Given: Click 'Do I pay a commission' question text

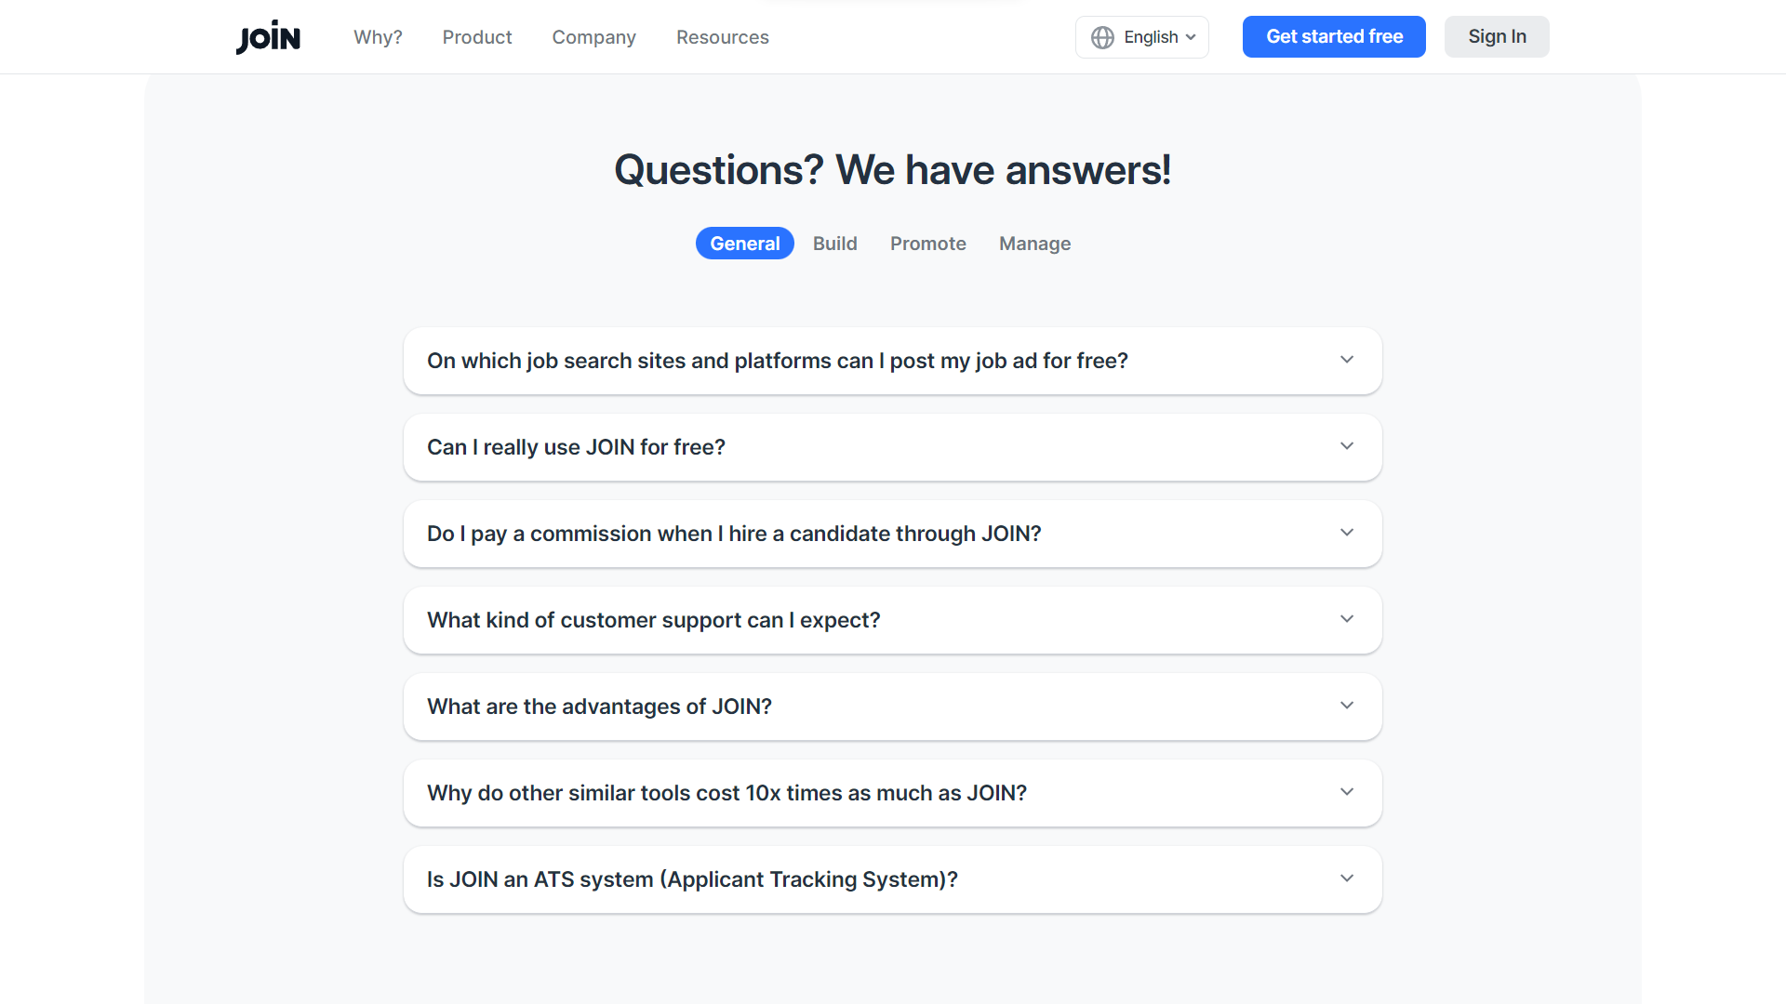Looking at the screenshot, I should point(734,534).
